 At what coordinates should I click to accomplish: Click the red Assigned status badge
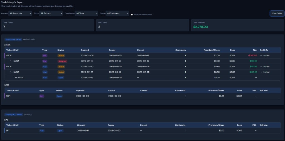(61, 61)
